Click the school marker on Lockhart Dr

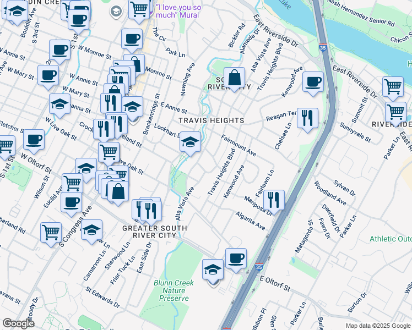pos(190,143)
